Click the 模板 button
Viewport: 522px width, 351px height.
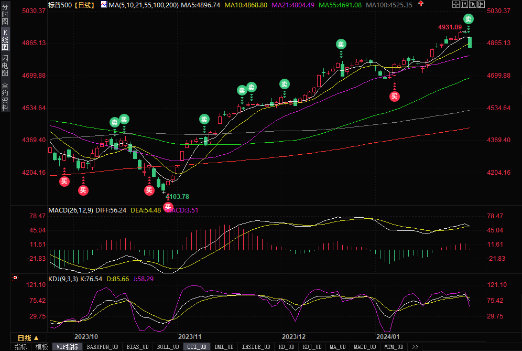[41, 347]
